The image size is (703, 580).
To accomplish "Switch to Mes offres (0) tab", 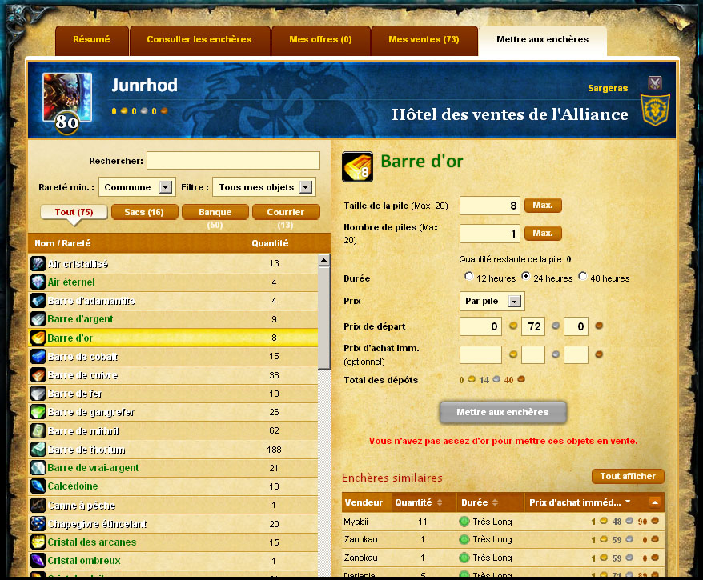I will (320, 40).
